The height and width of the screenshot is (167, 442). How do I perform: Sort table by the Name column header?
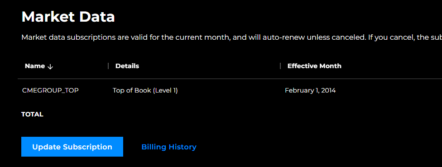tap(35, 66)
